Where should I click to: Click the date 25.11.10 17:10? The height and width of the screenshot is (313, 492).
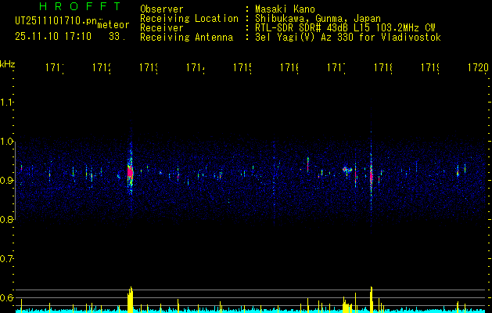pos(53,37)
